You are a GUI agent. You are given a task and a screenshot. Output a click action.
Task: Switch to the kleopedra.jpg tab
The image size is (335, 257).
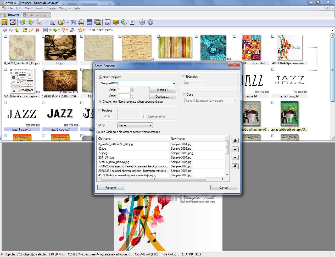tap(36, 15)
